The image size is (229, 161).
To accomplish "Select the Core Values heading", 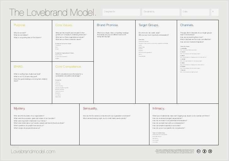I will [64, 25].
